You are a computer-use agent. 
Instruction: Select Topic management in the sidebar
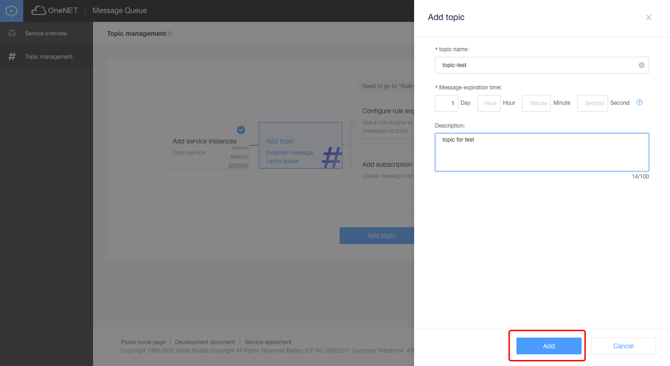[47, 57]
